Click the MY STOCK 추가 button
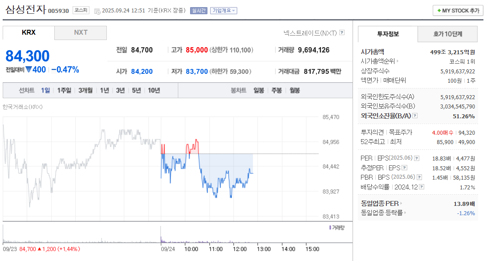 (x=458, y=11)
